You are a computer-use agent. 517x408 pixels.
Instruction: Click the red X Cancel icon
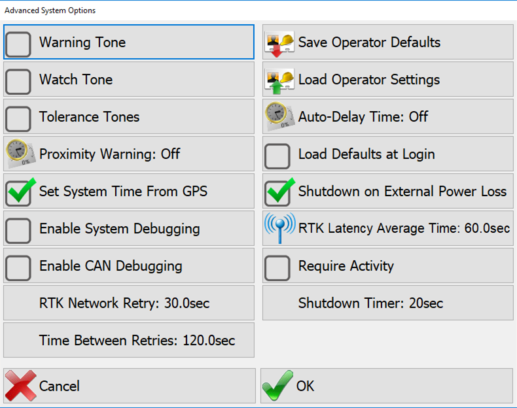[x=20, y=386]
